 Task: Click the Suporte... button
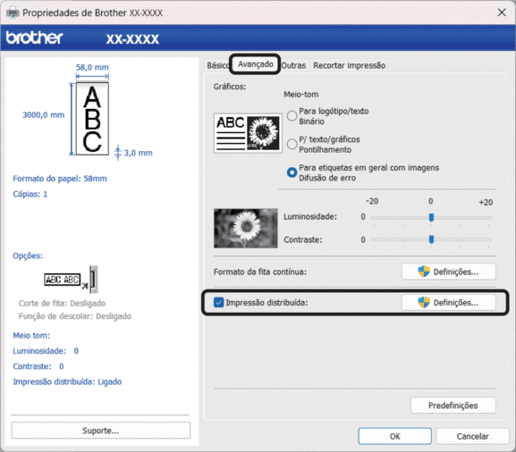(x=101, y=431)
